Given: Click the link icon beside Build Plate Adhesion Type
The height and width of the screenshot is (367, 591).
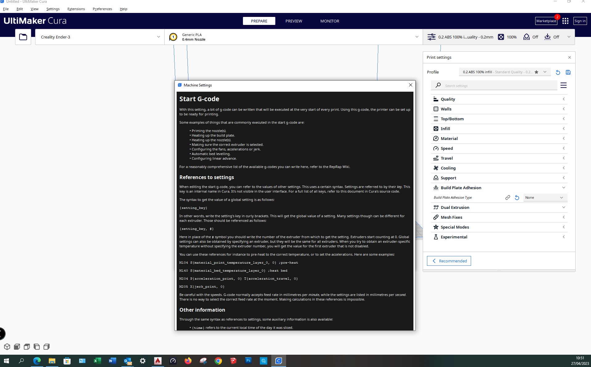Looking at the screenshot, I should (x=507, y=197).
